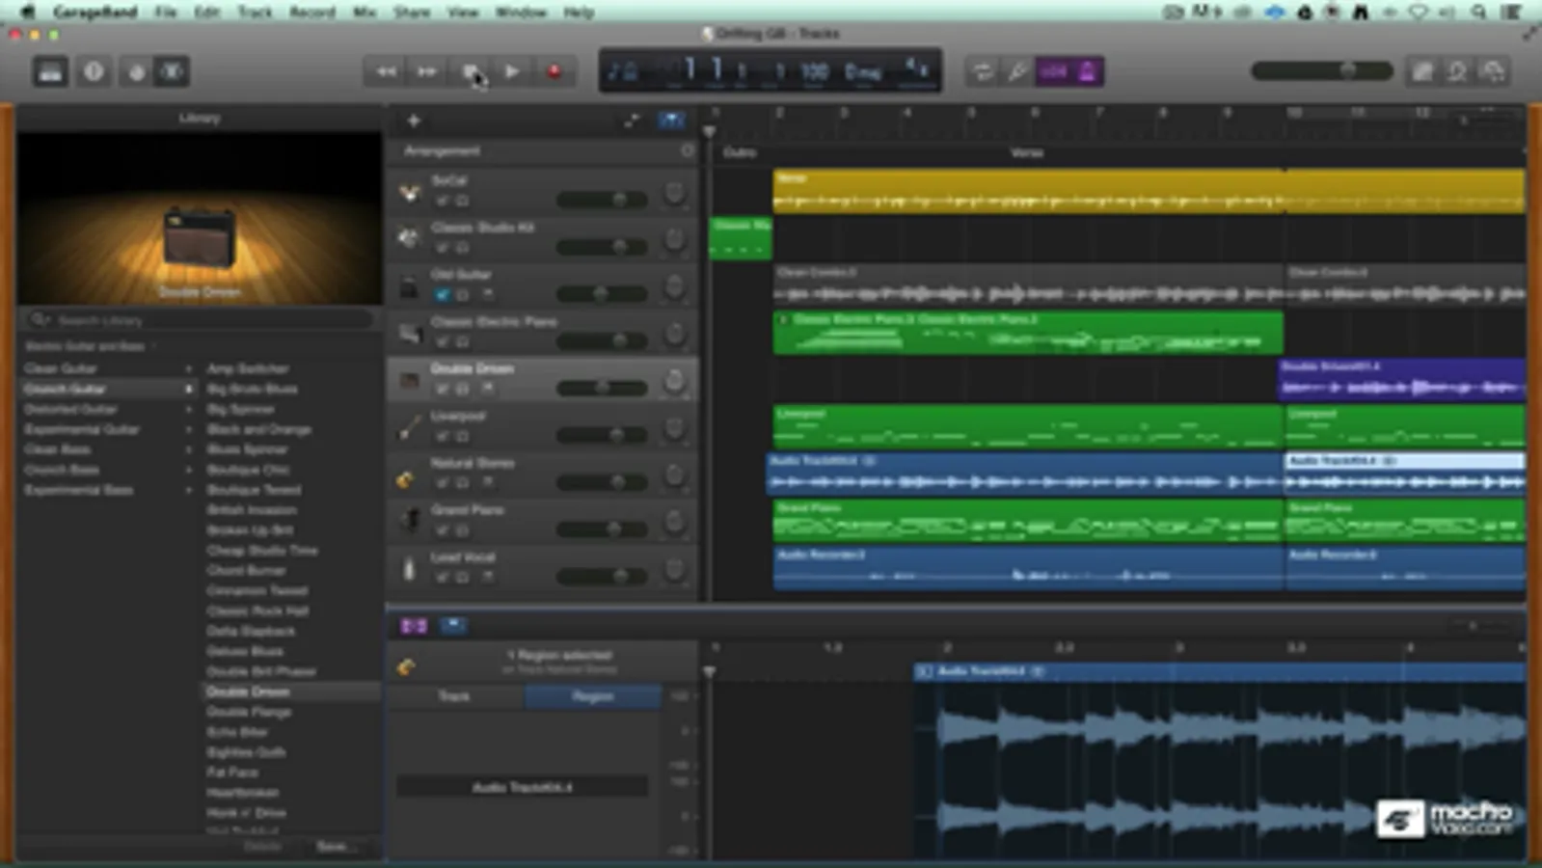Solo the Liverpool track

tap(463, 436)
